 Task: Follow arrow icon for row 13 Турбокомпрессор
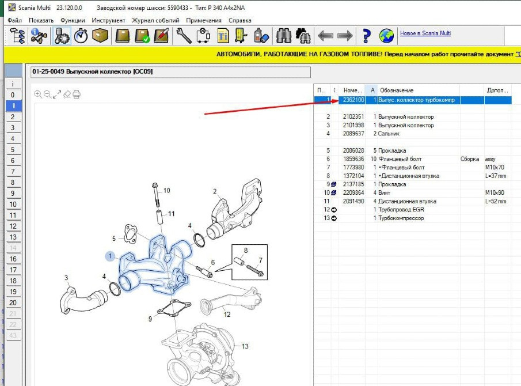click(x=334, y=218)
